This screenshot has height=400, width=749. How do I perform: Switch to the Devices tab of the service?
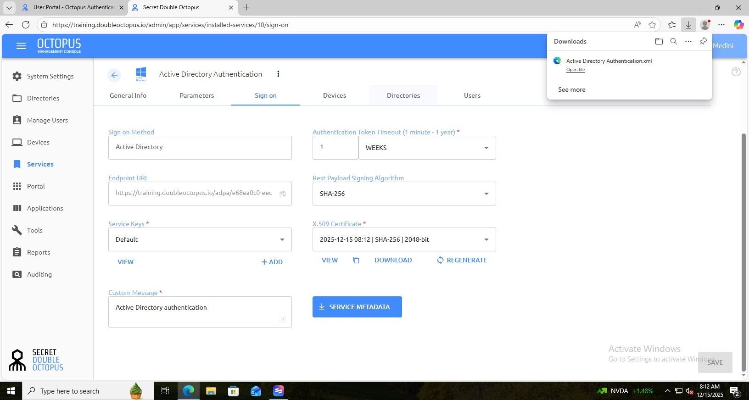click(x=335, y=95)
